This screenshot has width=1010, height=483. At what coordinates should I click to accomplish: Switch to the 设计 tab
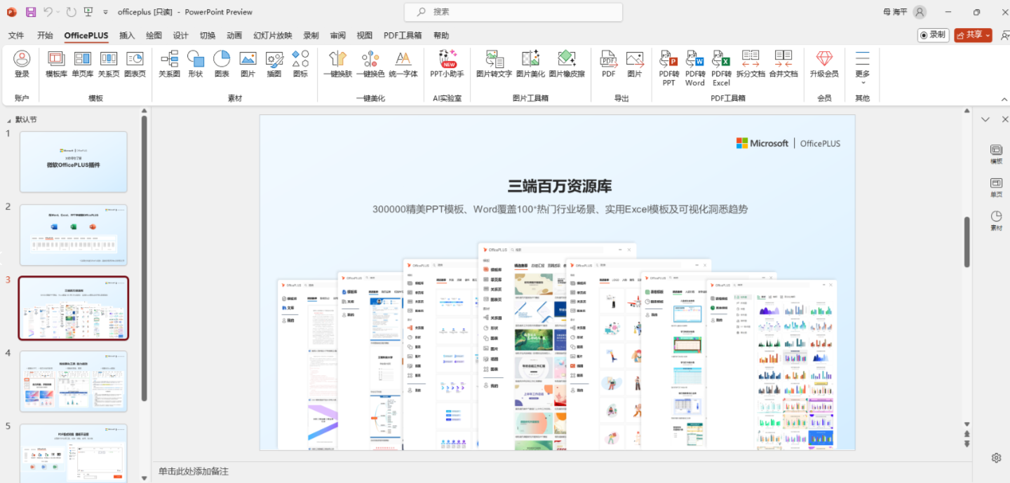pyautogui.click(x=180, y=36)
